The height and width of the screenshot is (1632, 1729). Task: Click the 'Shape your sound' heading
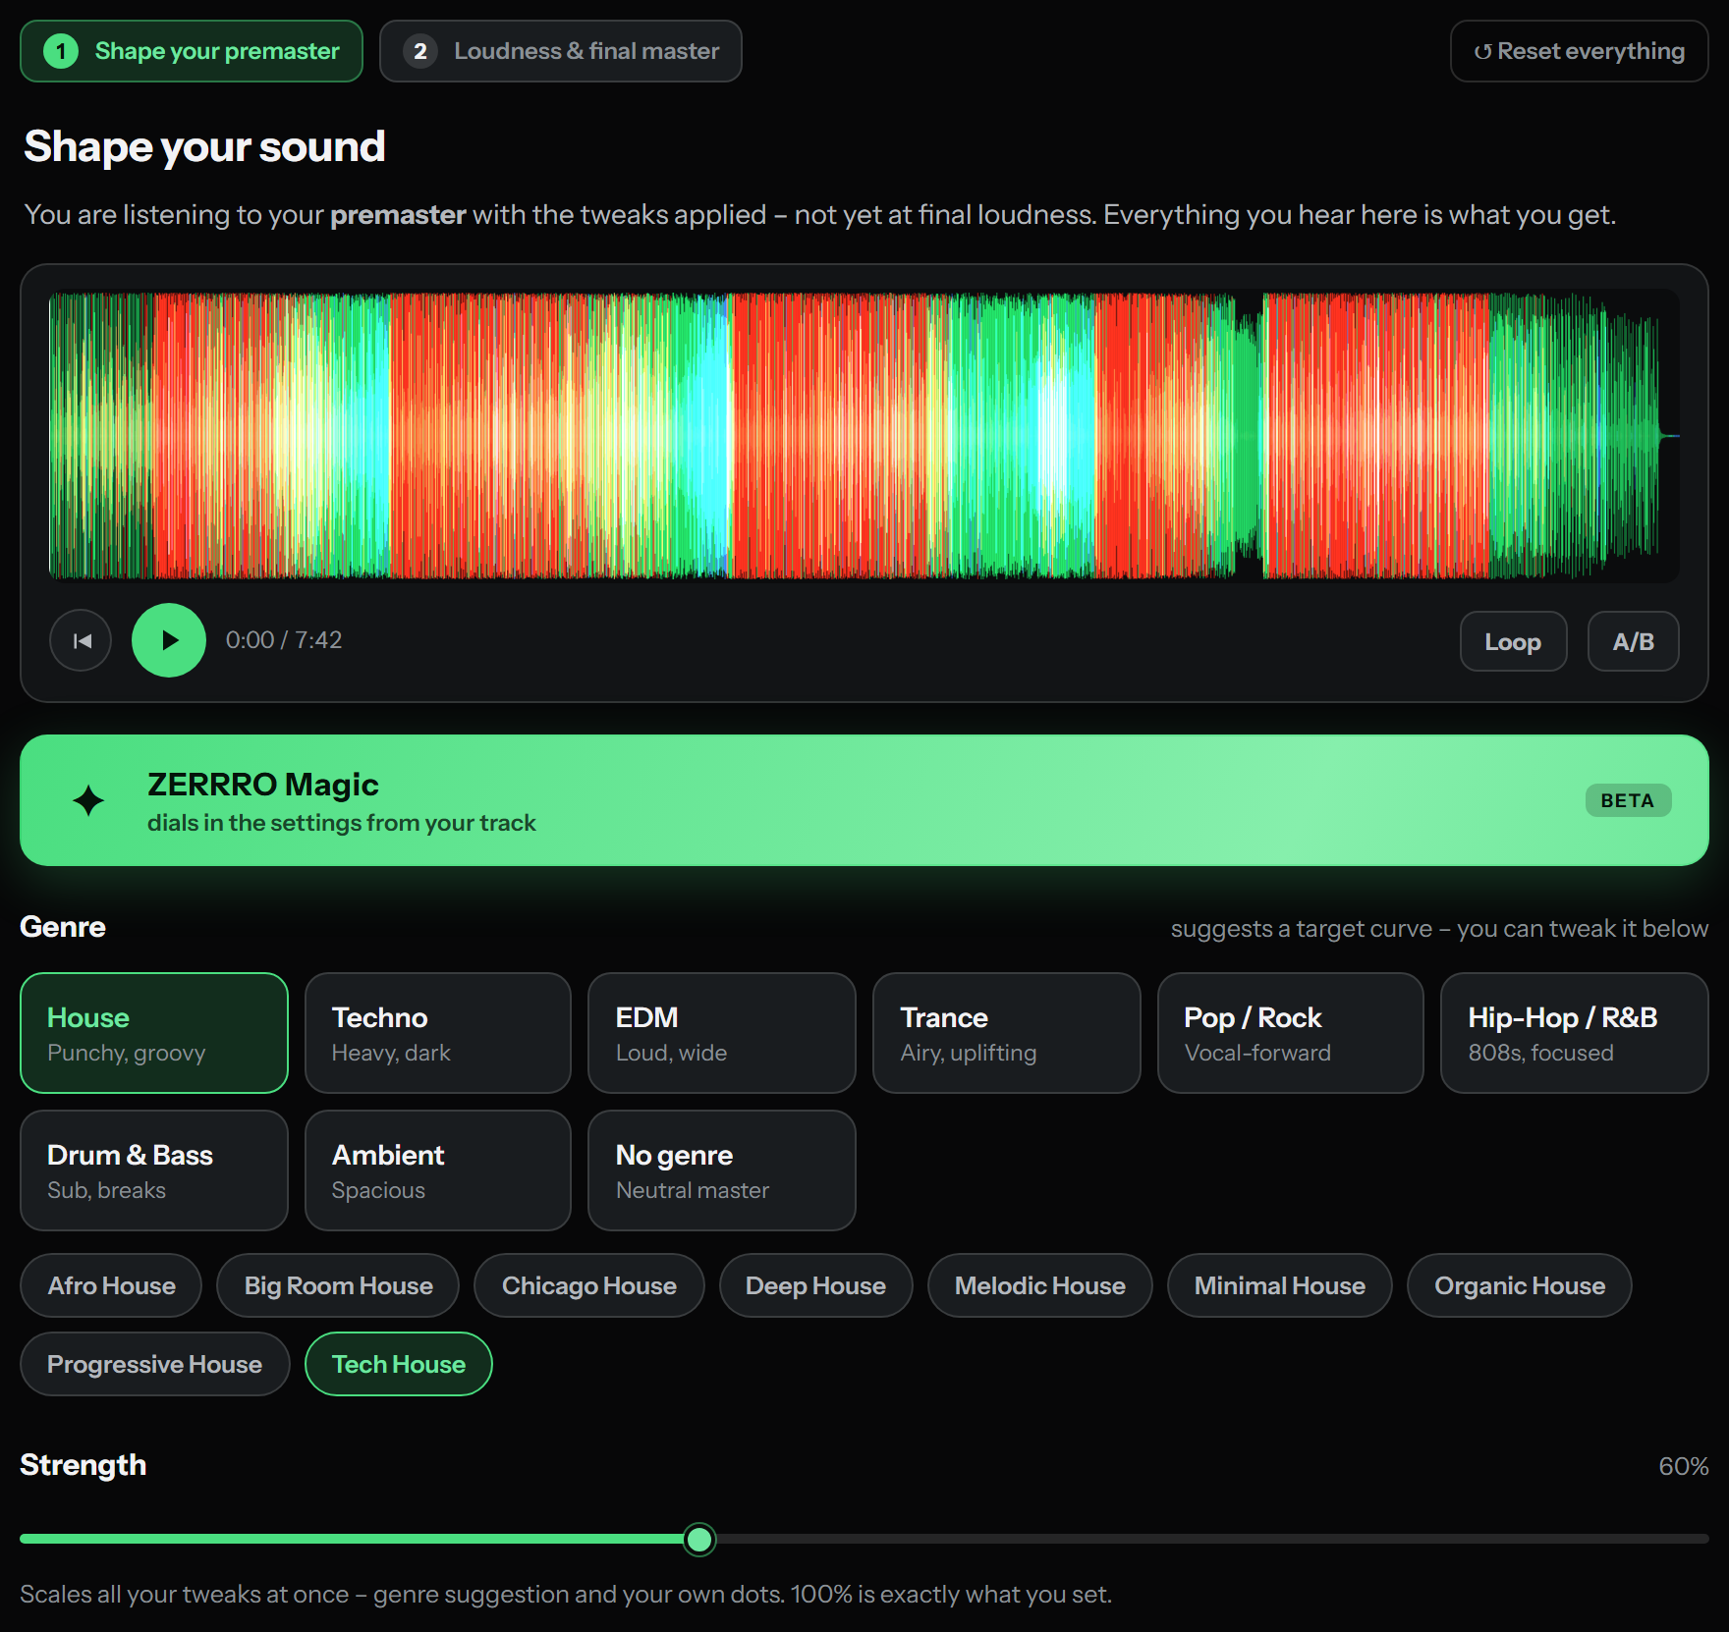coord(204,146)
